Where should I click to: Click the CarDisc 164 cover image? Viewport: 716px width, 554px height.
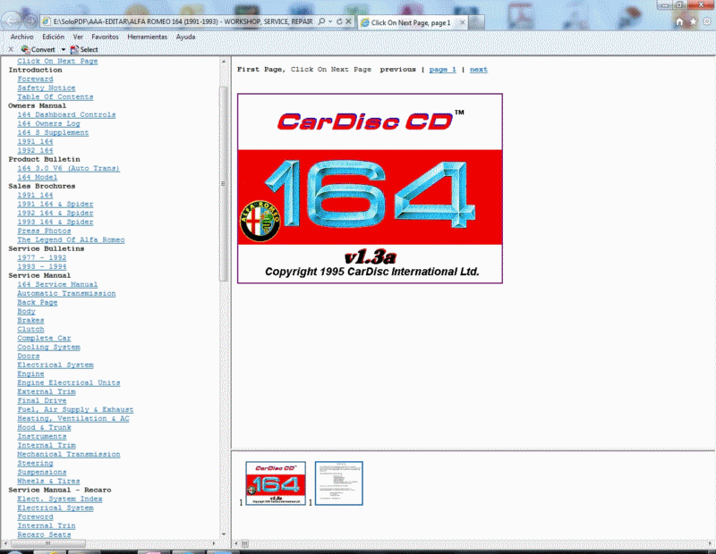[x=370, y=189]
